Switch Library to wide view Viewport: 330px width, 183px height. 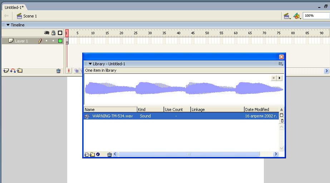(281, 115)
